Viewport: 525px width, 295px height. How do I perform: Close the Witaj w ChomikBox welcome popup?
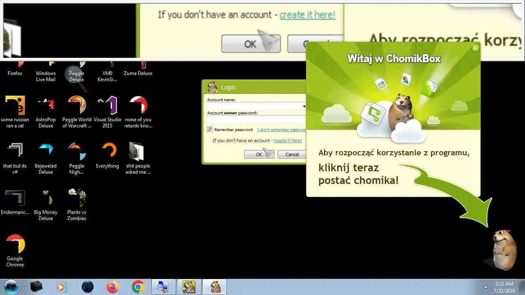475,48
